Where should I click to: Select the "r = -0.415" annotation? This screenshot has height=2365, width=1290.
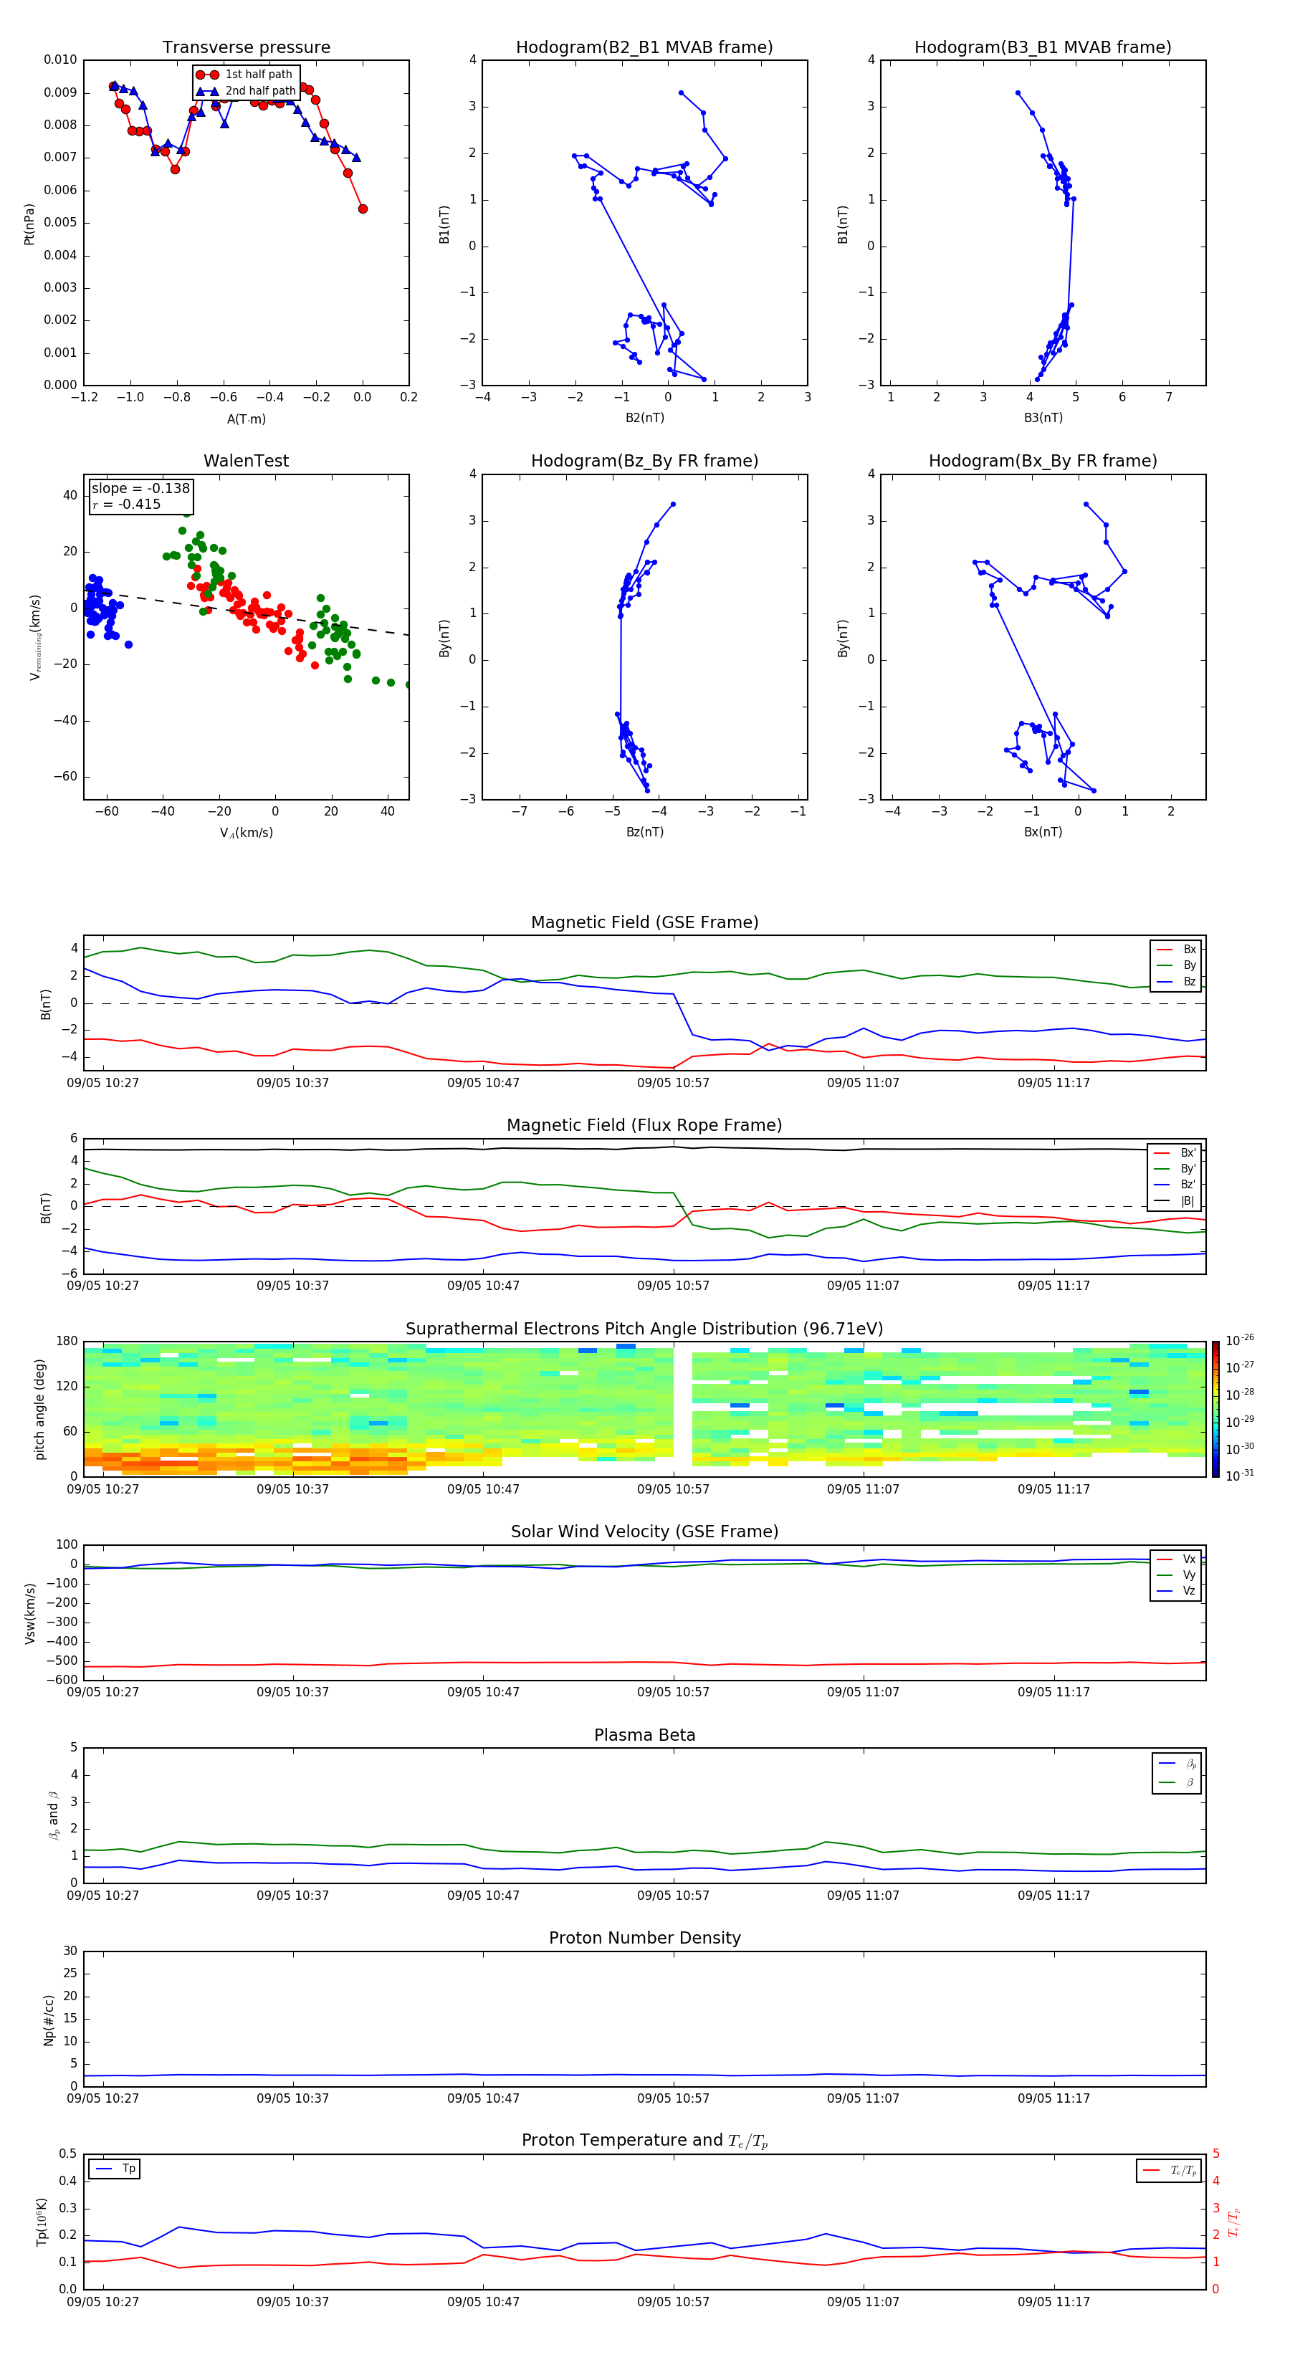[x=126, y=504]
